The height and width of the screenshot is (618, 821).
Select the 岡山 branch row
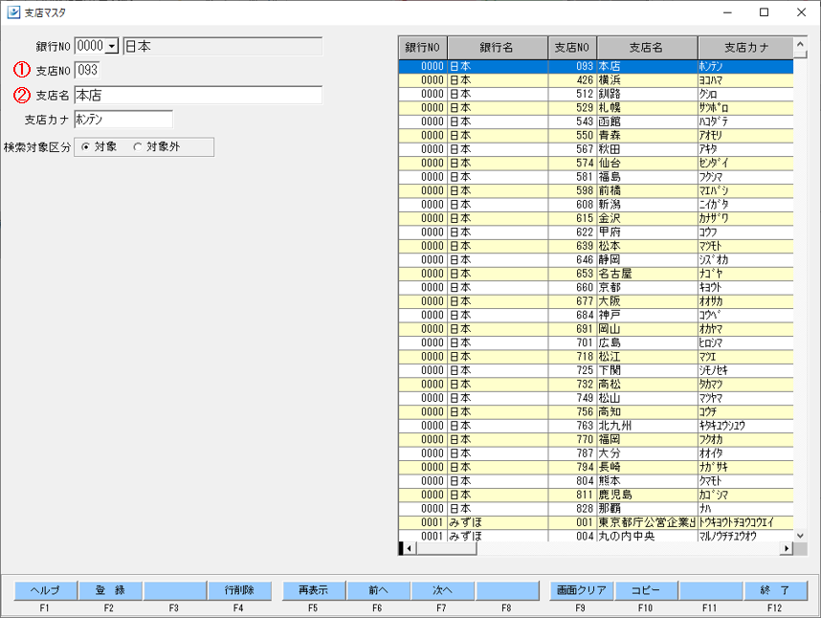(596, 329)
